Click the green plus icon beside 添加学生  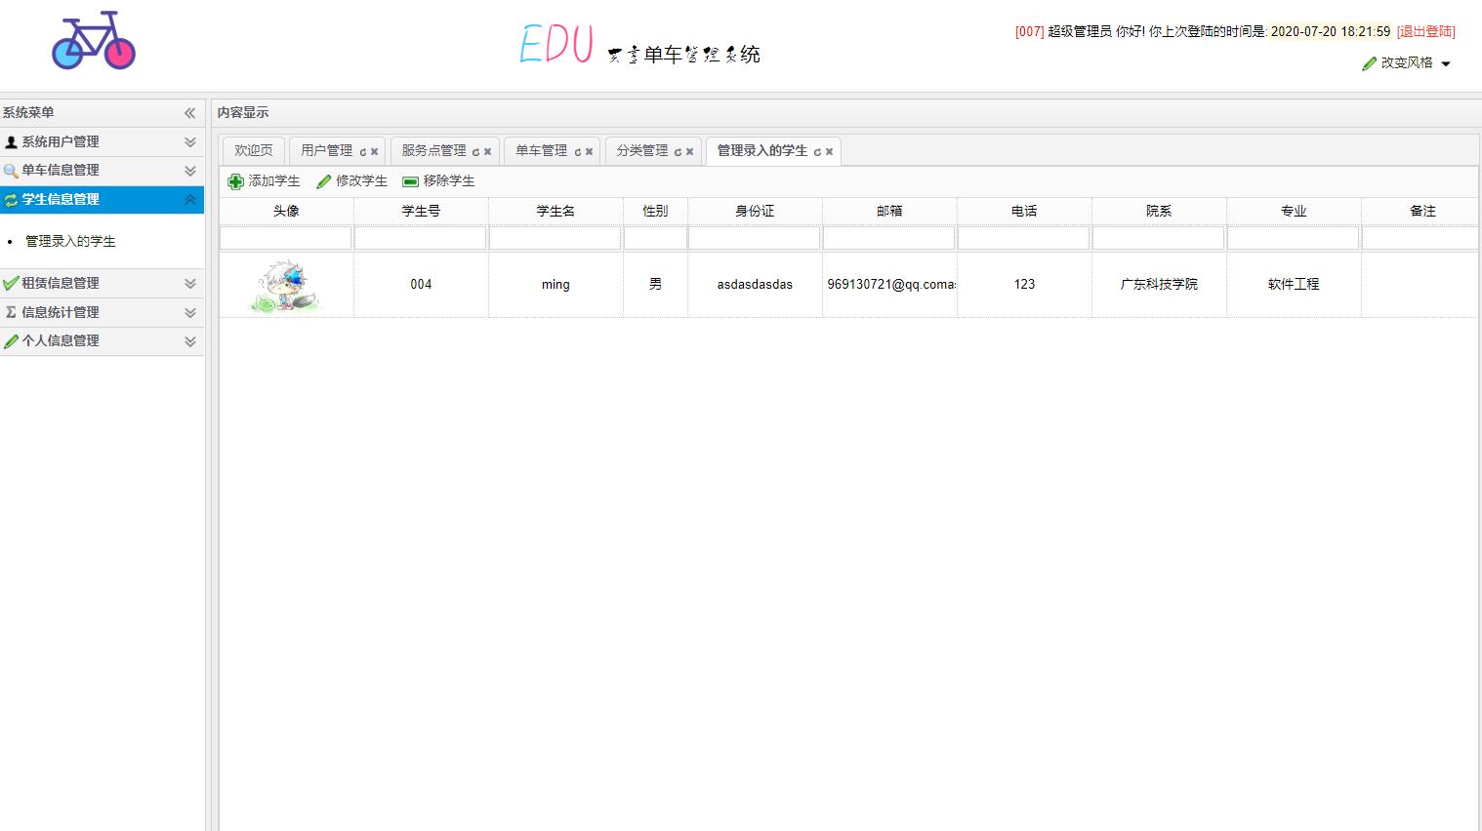pos(234,180)
